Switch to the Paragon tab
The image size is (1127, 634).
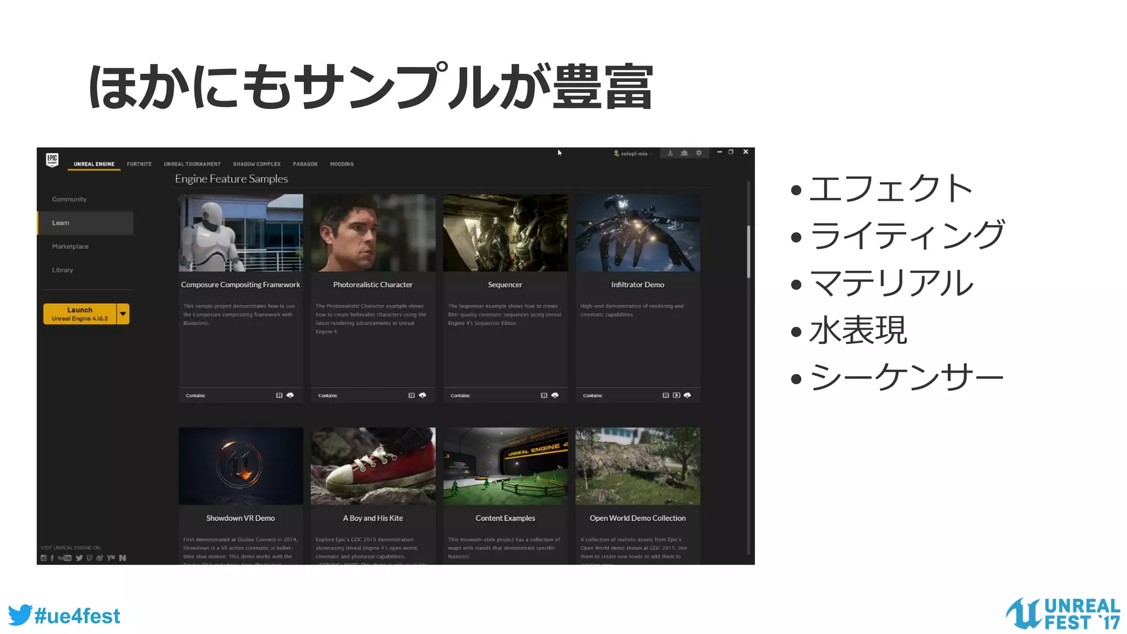click(x=305, y=164)
